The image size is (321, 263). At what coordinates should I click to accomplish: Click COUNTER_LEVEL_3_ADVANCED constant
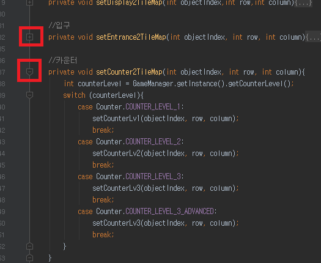click(x=170, y=212)
